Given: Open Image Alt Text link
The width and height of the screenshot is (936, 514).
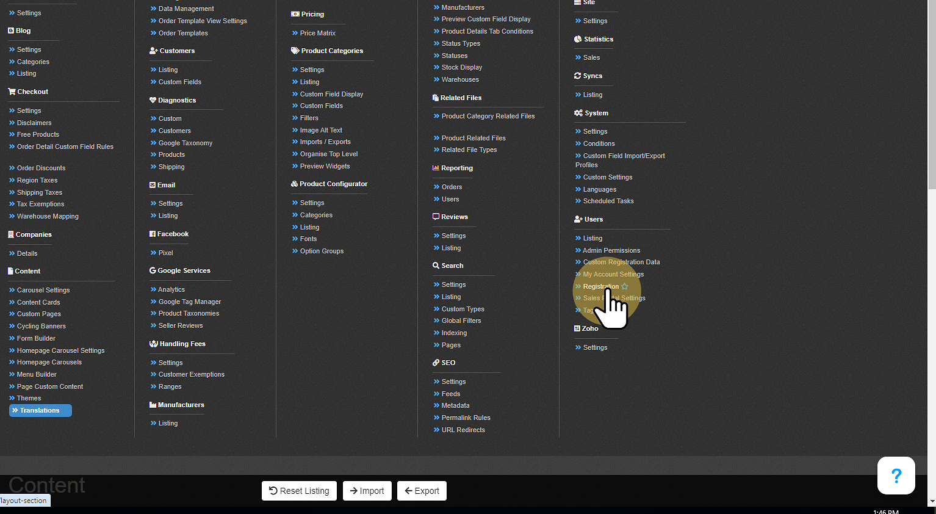Looking at the screenshot, I should coord(321,130).
